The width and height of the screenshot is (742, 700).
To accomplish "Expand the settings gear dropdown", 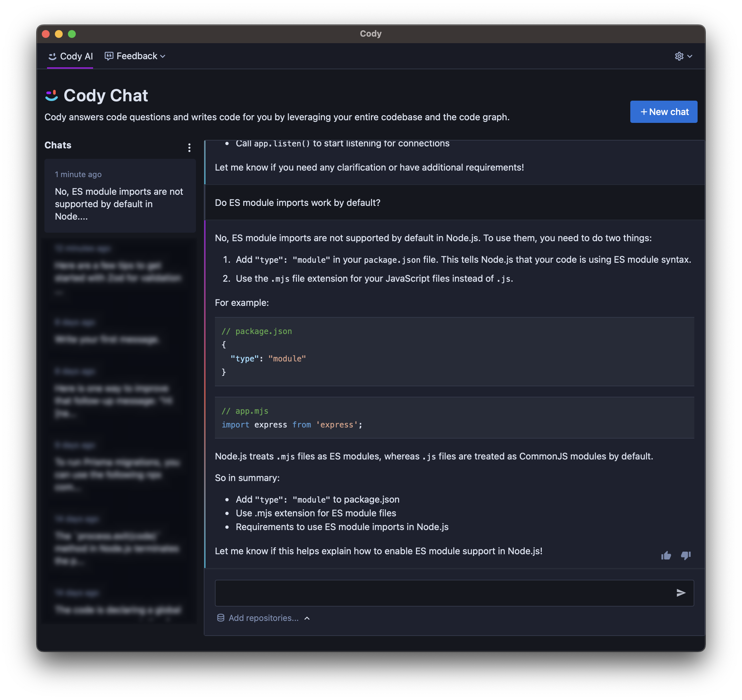I will 684,55.
